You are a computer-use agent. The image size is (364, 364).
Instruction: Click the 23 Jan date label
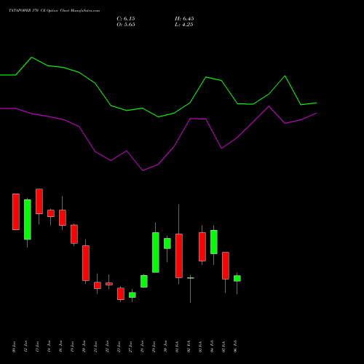119,347
